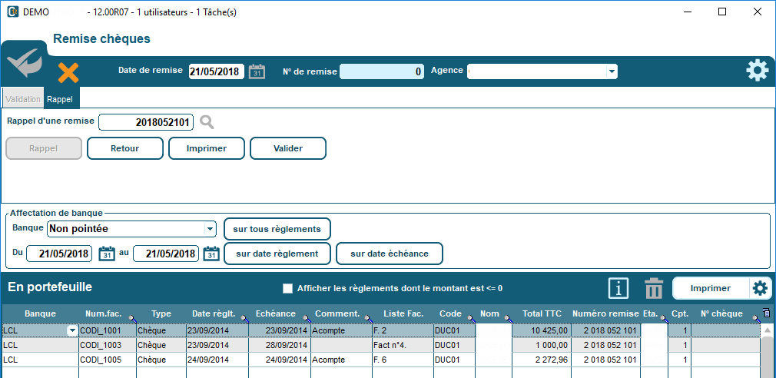Click the sur tous règlements button

coord(277,229)
